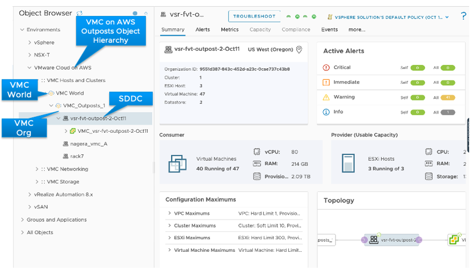The image size is (476, 274).
Task: Click the Info alert icon
Action: [326, 112]
